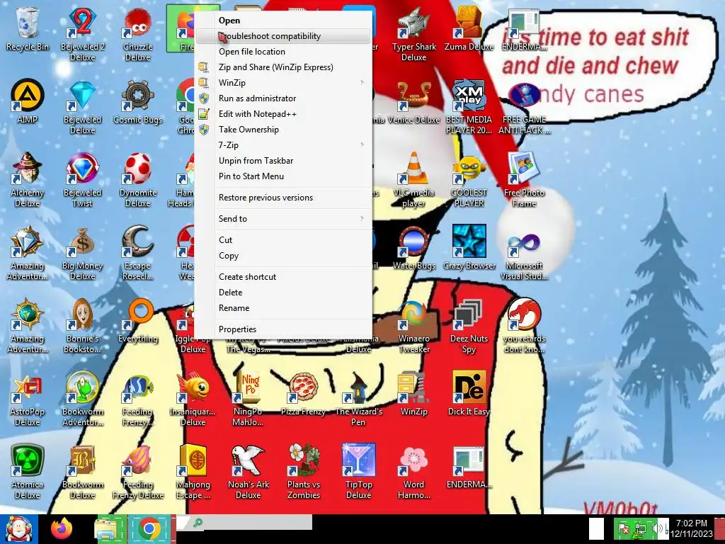Select the Chuzzle Deluxe shortcut
This screenshot has height=544, width=725.
[x=137, y=33]
